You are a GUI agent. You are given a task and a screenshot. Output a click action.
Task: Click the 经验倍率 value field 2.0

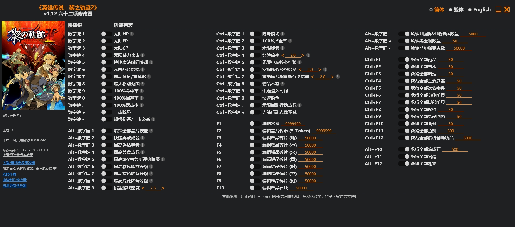pos(293,55)
